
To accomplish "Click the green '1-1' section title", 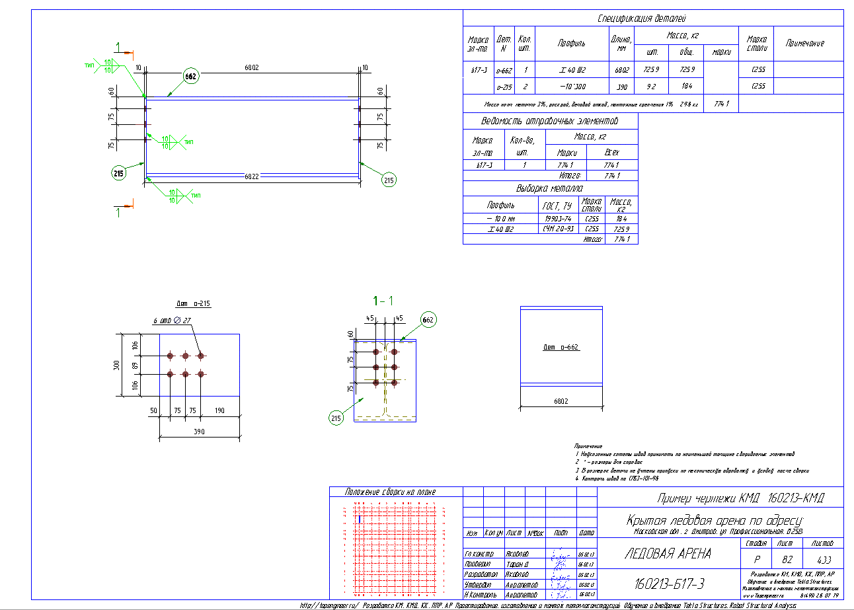I will coord(383,301).
